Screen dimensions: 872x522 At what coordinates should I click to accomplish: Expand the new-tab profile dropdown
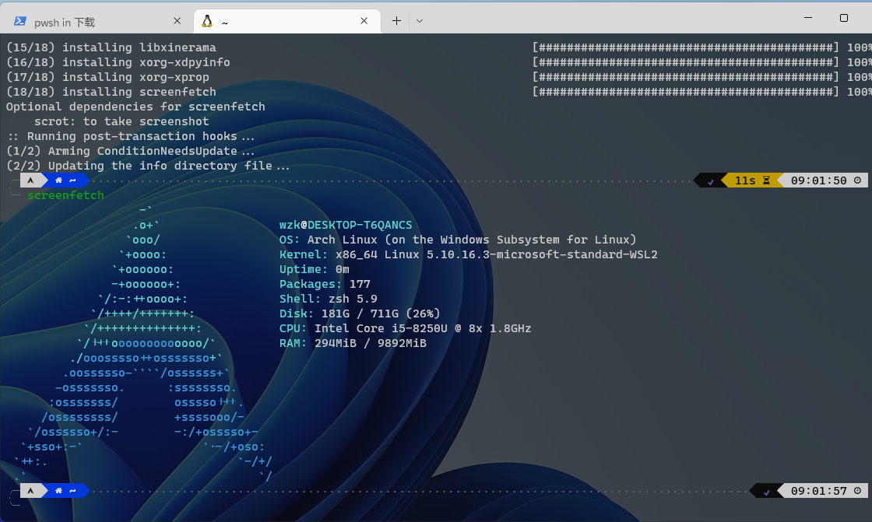click(420, 21)
